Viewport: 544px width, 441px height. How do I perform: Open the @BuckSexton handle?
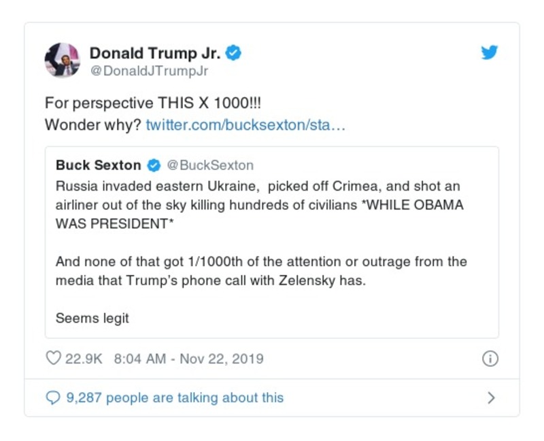pos(210,165)
